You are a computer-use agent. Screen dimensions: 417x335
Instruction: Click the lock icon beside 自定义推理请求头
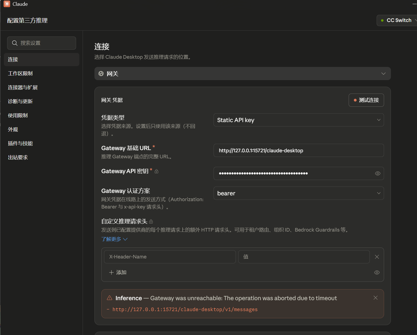click(x=151, y=221)
